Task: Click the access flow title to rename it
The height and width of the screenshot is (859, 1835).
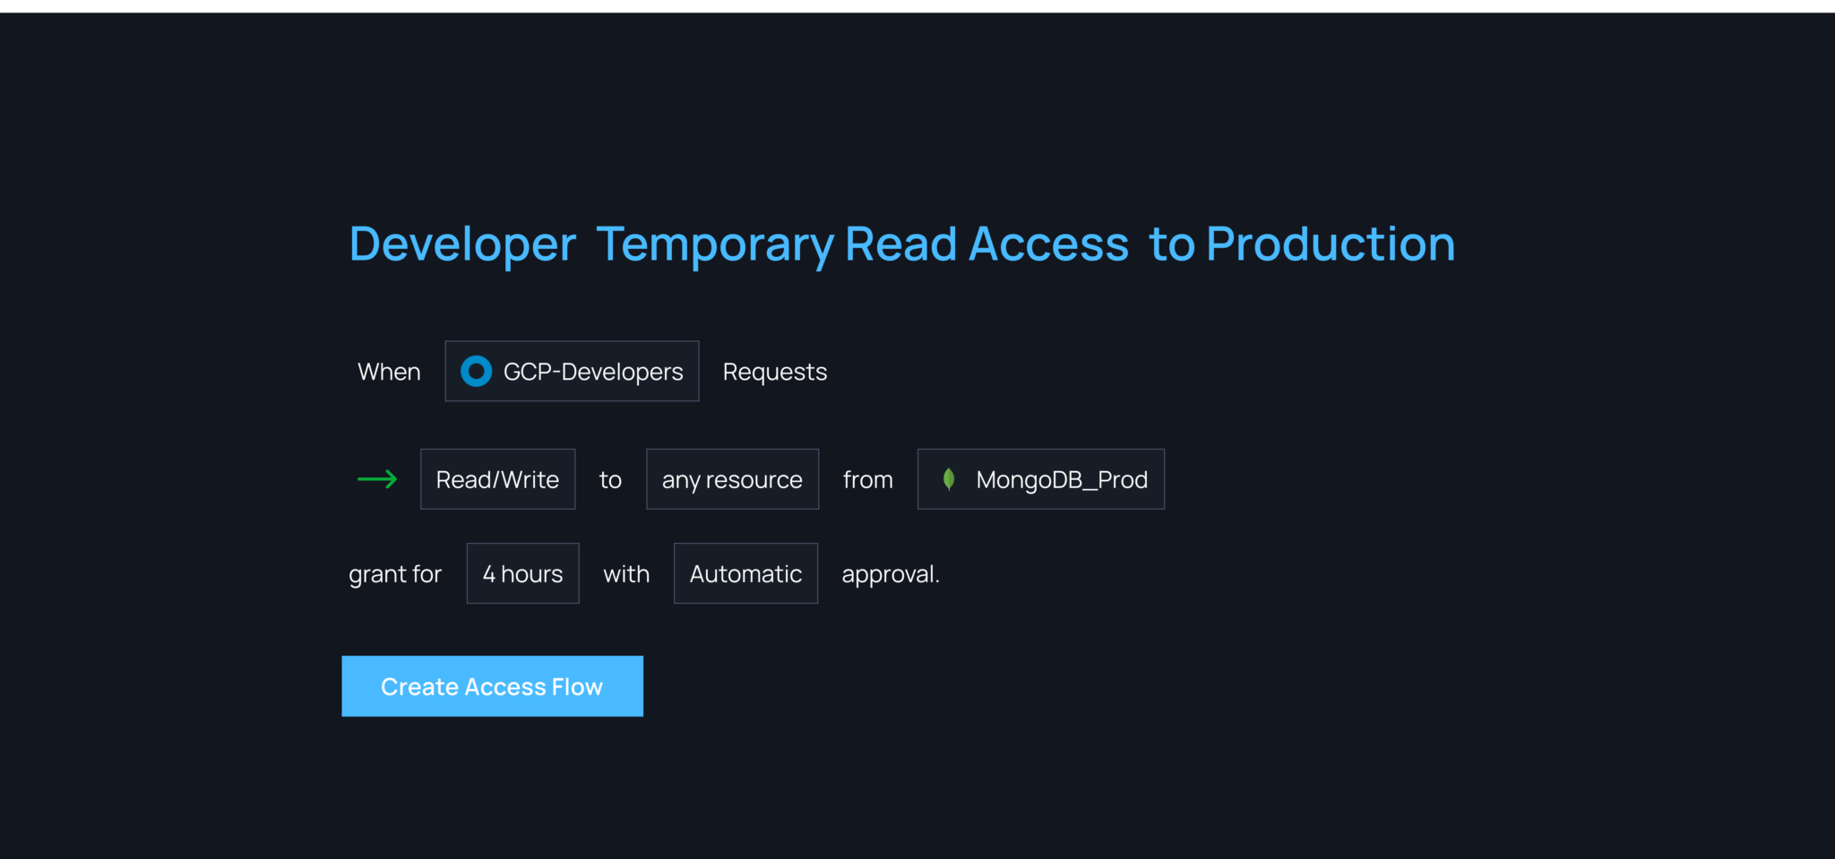Action: tap(900, 244)
